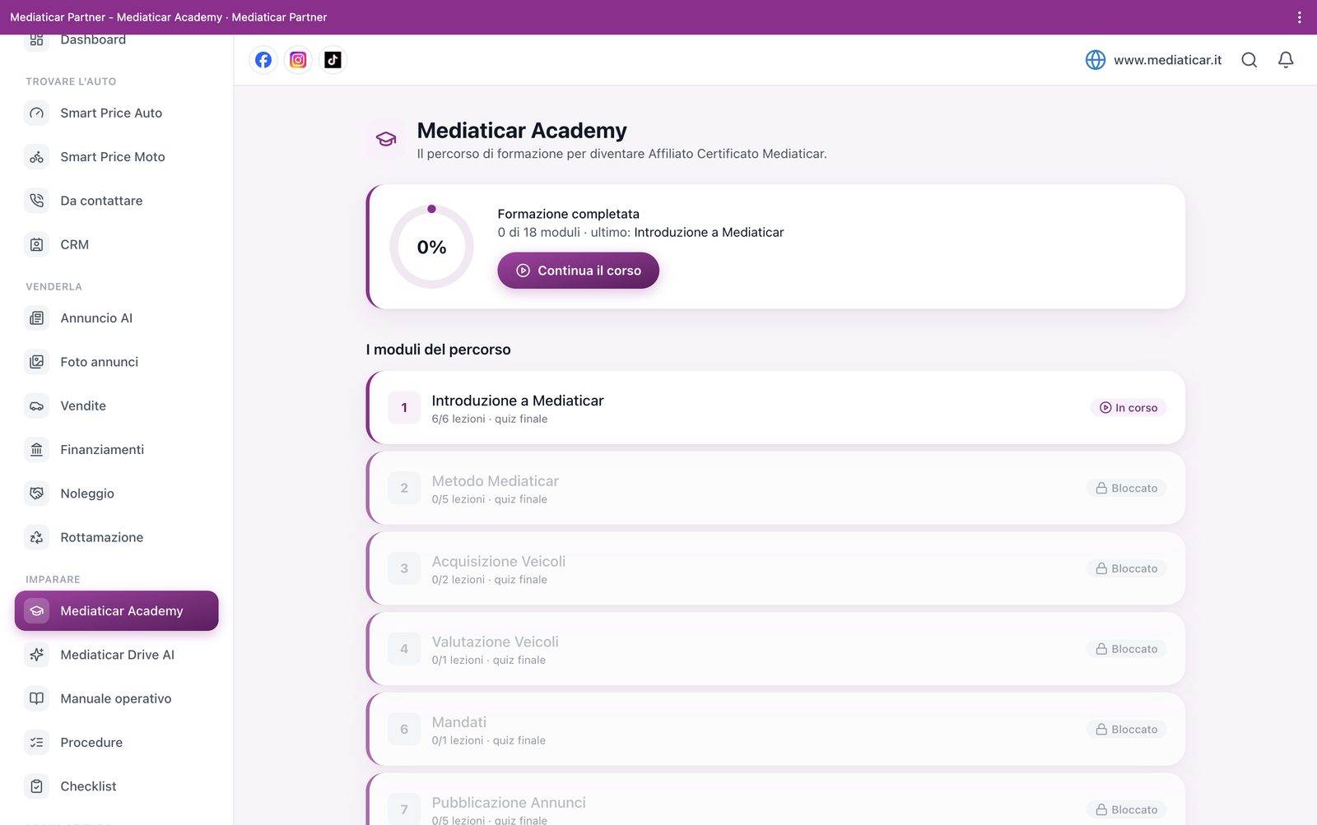Open Manuale operativo in sidebar
This screenshot has height=825, width=1317.
click(117, 698)
